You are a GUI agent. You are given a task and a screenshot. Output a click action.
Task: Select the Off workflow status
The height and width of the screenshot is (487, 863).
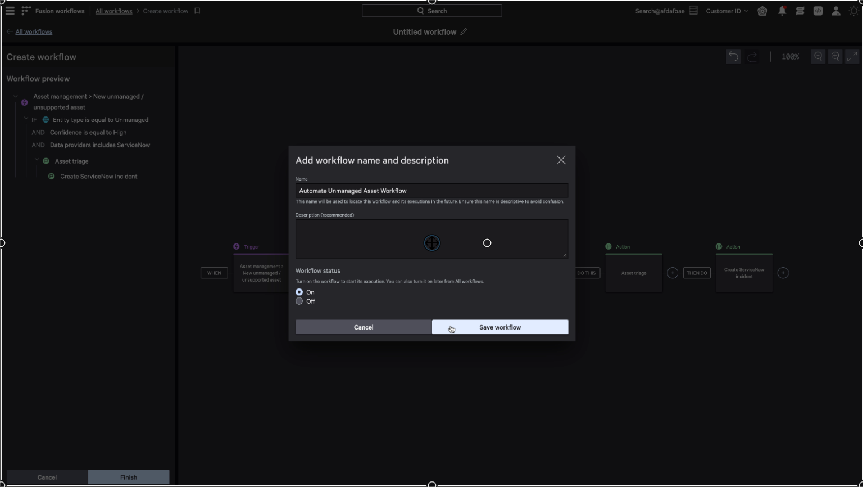[x=299, y=301]
